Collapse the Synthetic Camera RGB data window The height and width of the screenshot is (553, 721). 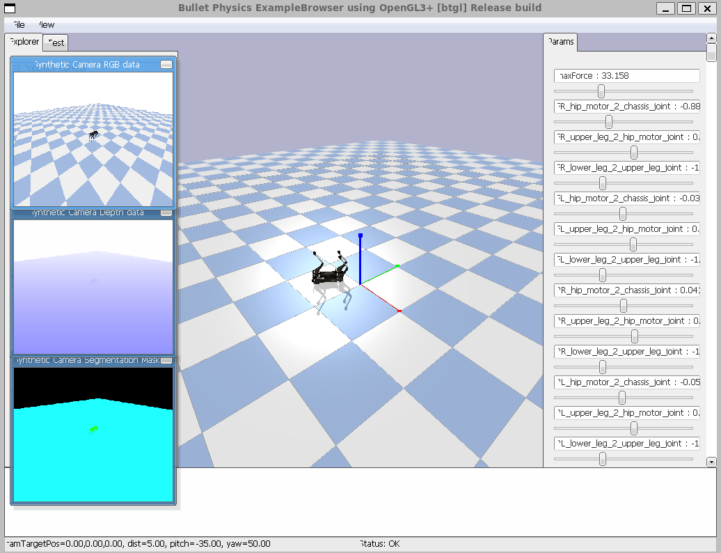[x=166, y=64]
